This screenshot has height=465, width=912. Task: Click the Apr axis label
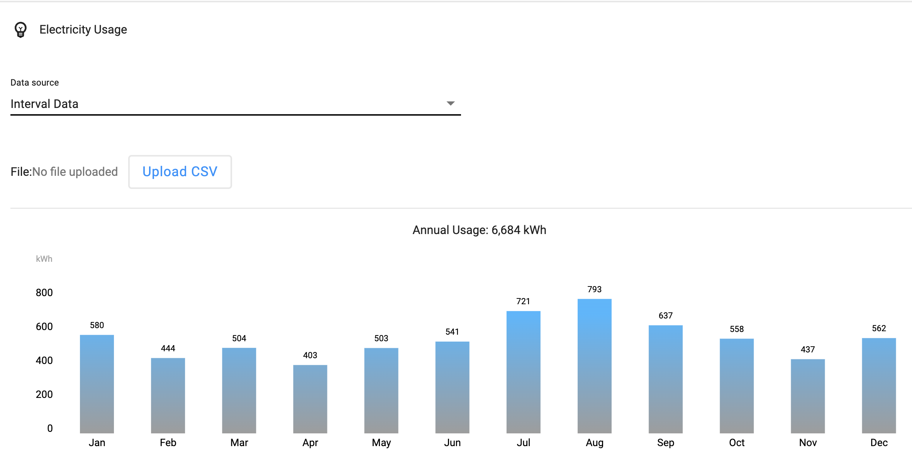click(x=310, y=443)
